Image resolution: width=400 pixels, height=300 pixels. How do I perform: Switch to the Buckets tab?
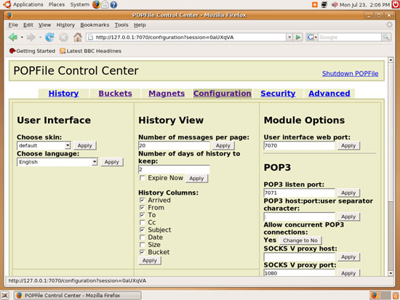tap(116, 94)
